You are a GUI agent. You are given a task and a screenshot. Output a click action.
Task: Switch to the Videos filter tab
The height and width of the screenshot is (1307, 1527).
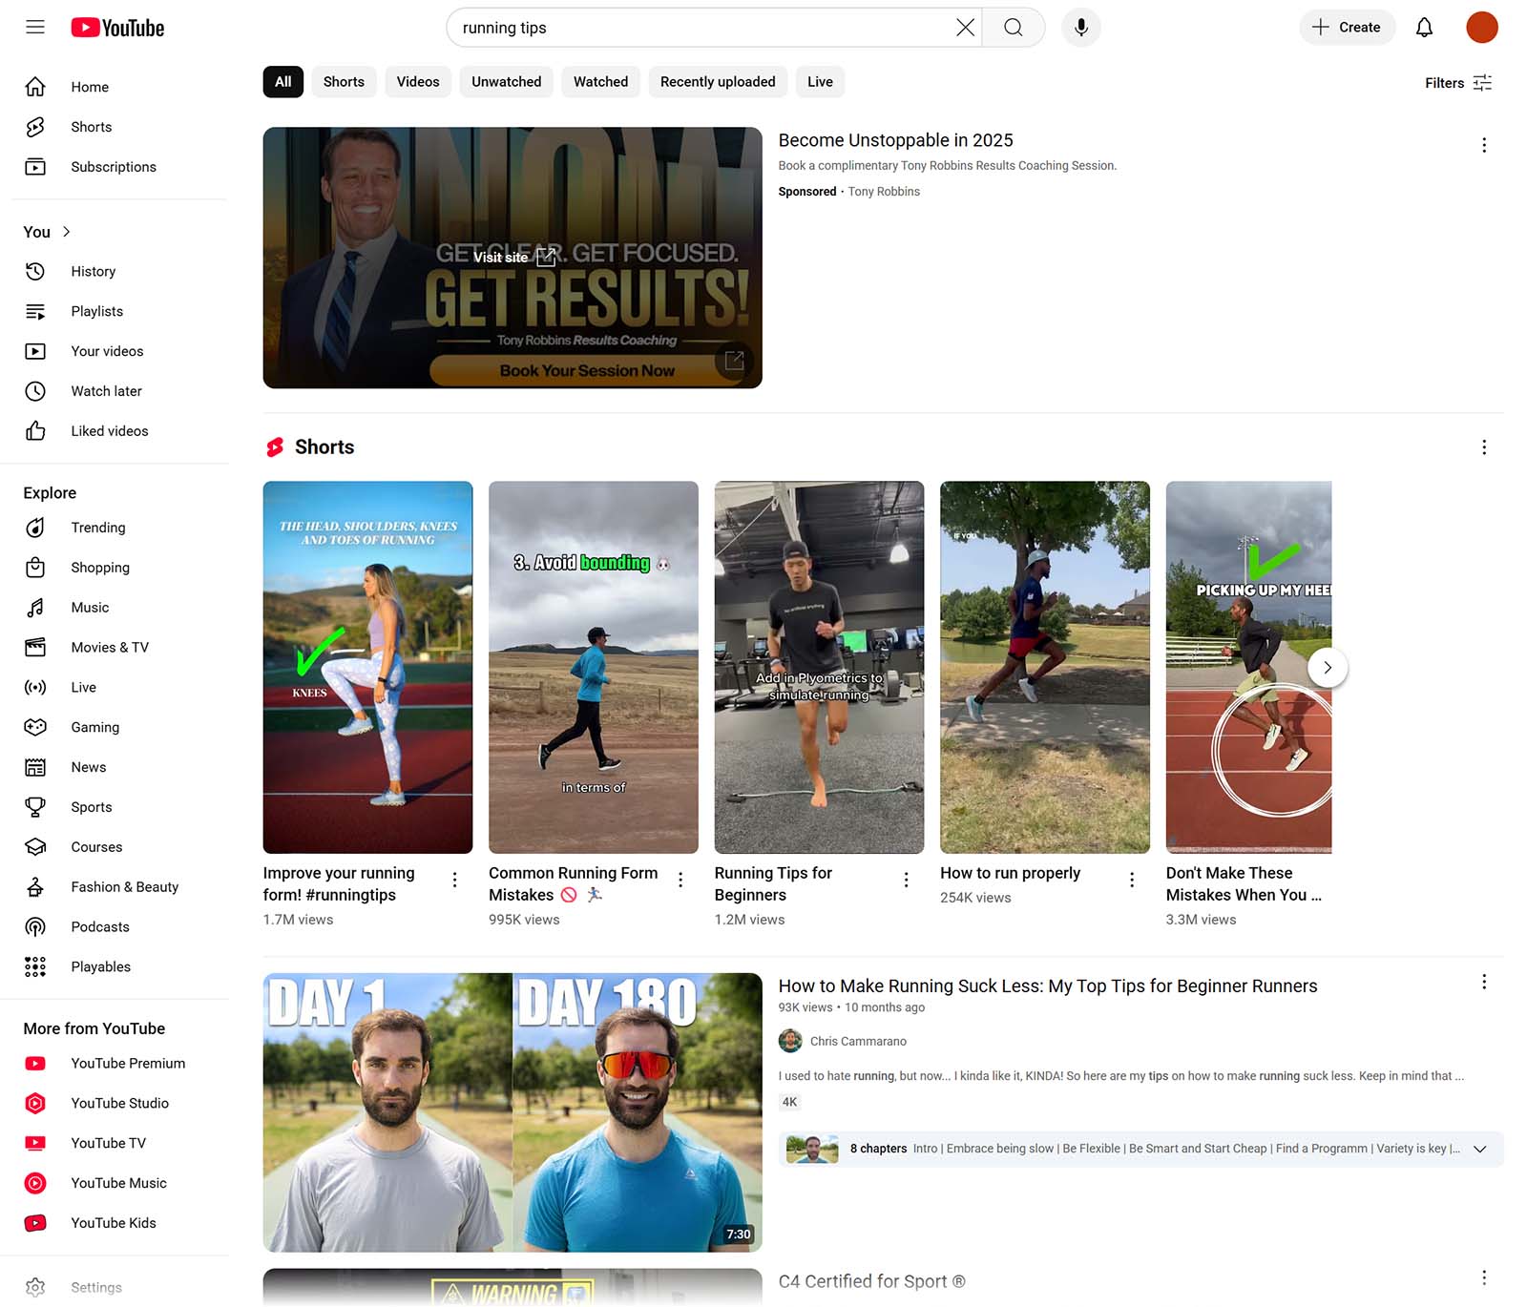417,81
